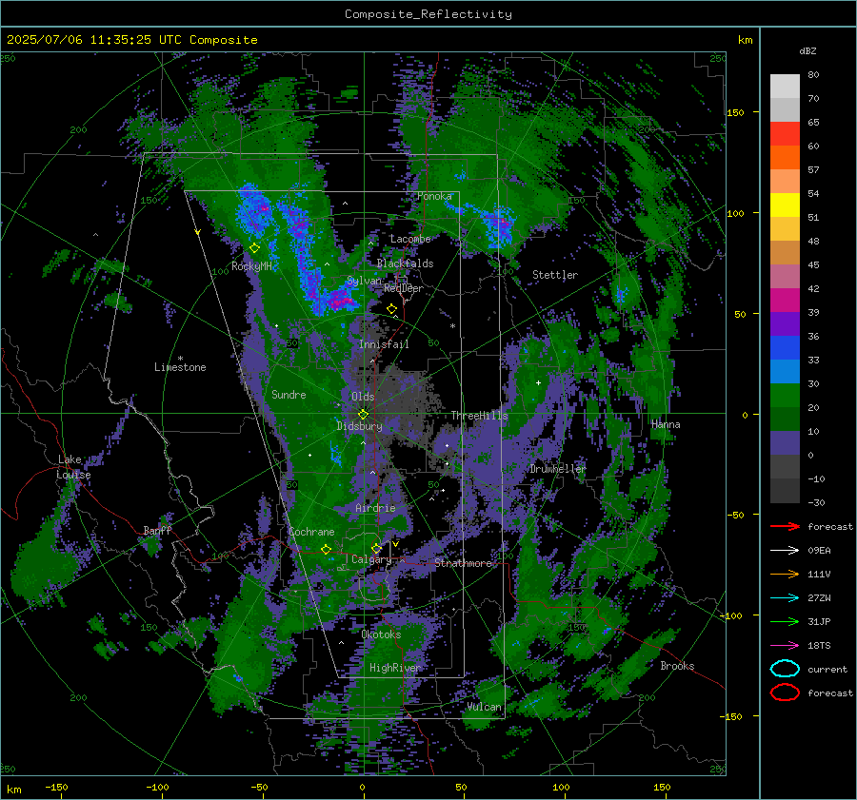Click the Sundre city label
The width and height of the screenshot is (857, 800).
[289, 394]
